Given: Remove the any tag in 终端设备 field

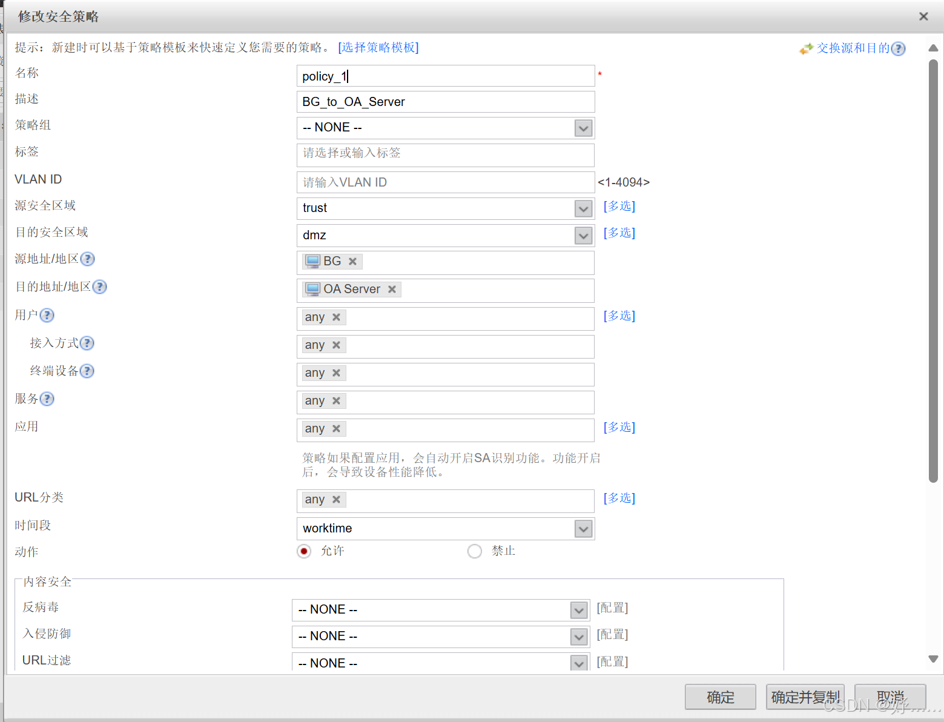Looking at the screenshot, I should (336, 373).
